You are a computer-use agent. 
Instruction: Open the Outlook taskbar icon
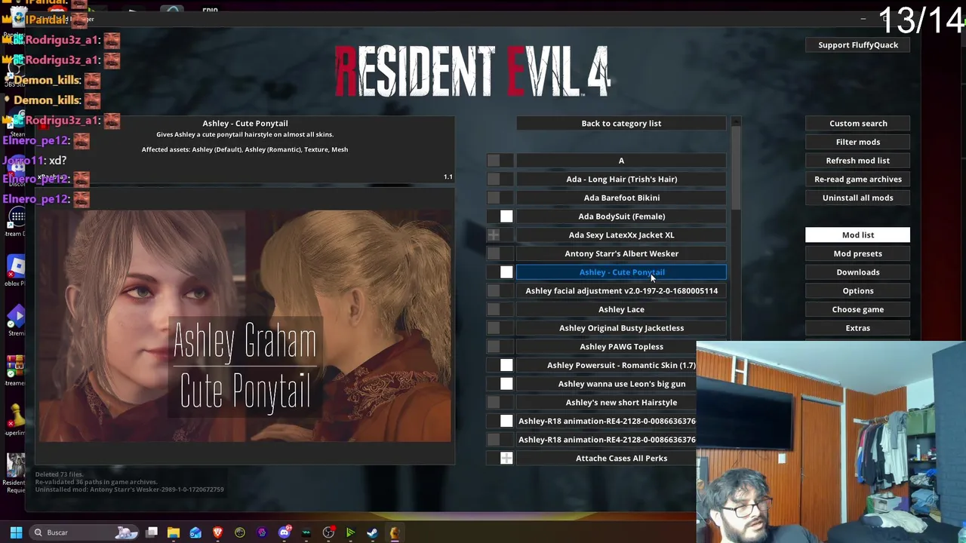[195, 532]
